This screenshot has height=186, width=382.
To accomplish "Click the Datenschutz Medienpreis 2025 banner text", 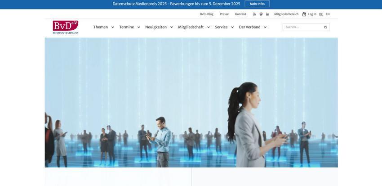I will click(176, 4).
